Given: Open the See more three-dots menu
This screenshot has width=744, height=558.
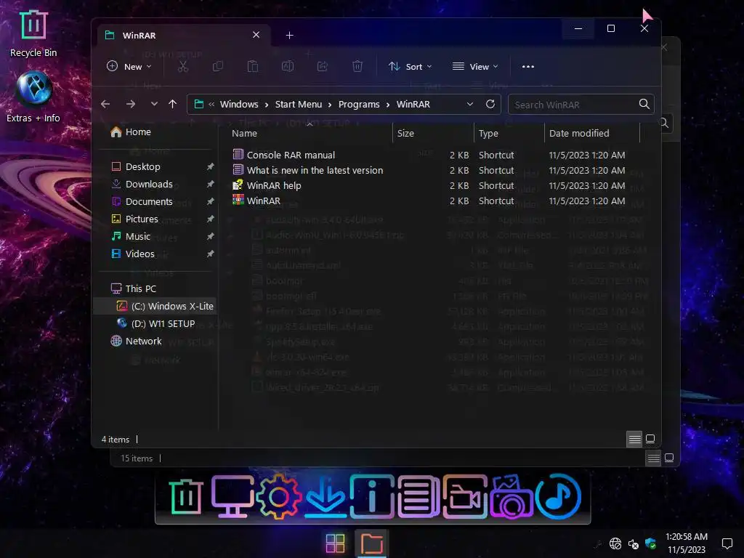Looking at the screenshot, I should (x=528, y=66).
